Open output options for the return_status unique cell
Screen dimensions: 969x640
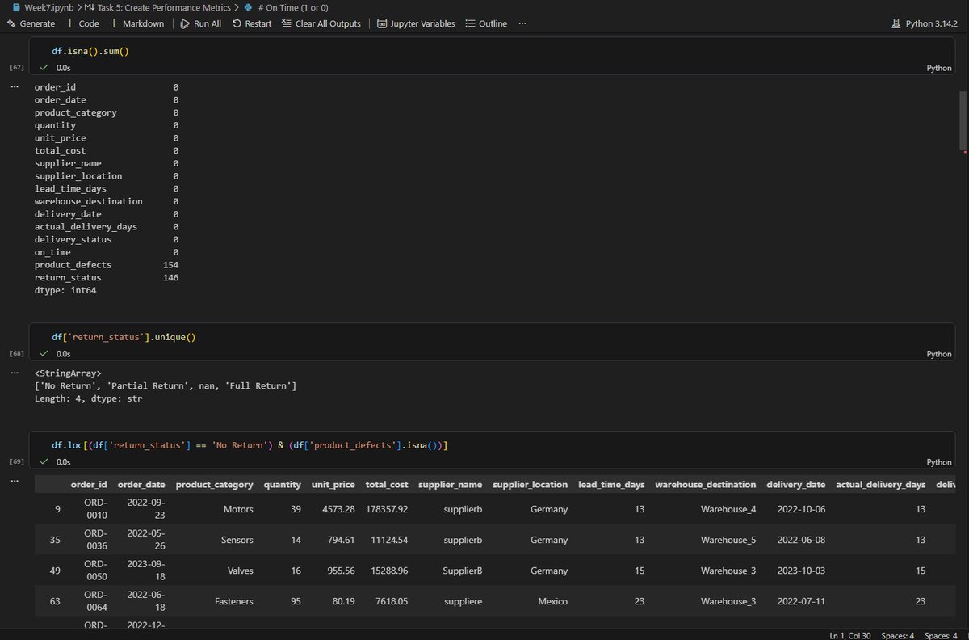[14, 373]
